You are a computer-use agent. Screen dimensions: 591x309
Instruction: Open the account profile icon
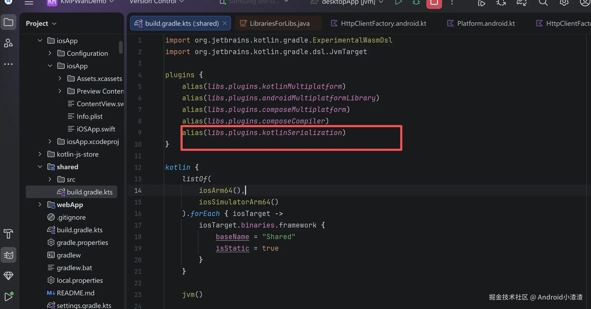pos(585,3)
